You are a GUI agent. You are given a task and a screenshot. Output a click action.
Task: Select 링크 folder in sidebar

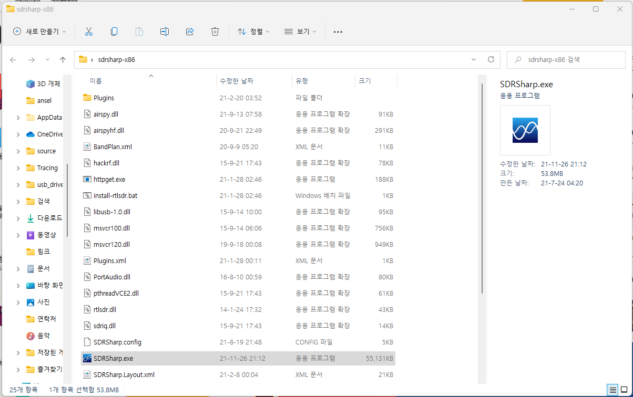[x=38, y=252]
